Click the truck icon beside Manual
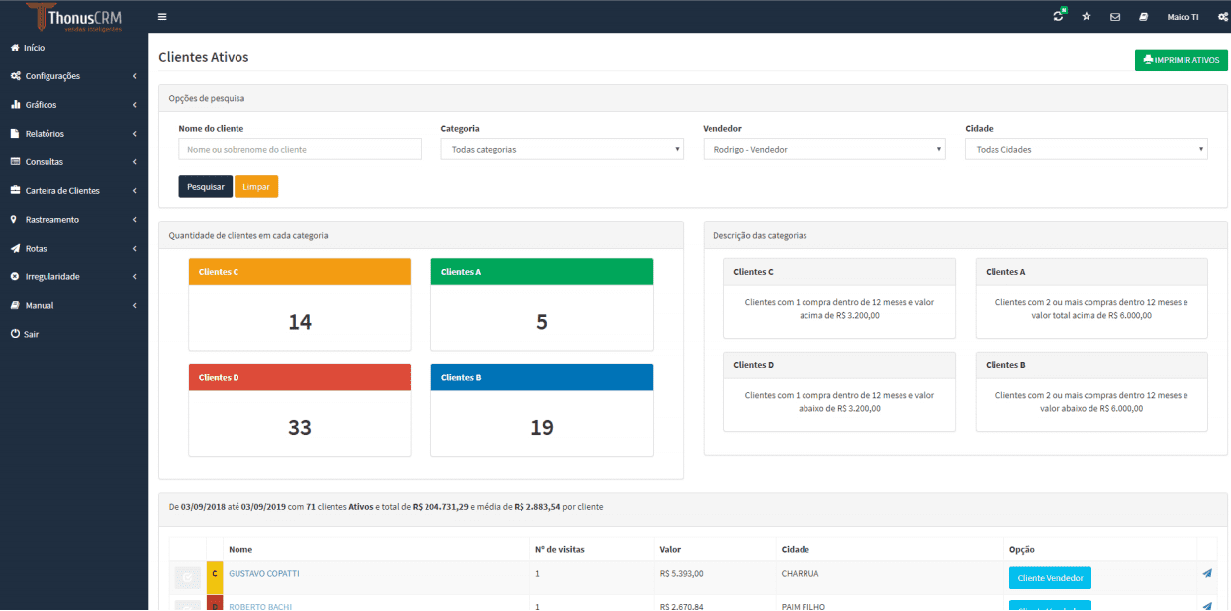Image resolution: width=1231 pixels, height=611 pixels. (15, 306)
